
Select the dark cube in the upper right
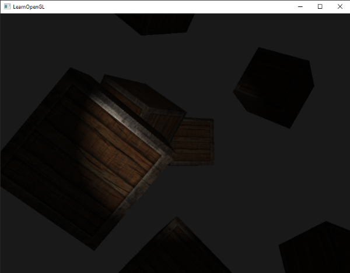pos(274,87)
